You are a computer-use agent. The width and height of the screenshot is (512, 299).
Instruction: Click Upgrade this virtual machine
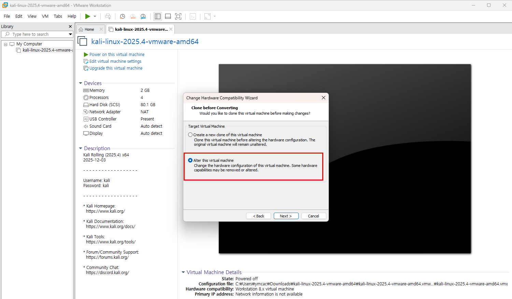tap(116, 68)
